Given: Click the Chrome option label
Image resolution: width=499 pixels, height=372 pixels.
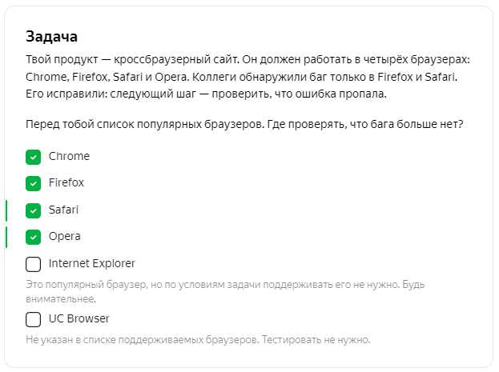Looking at the screenshot, I should coord(69,156).
